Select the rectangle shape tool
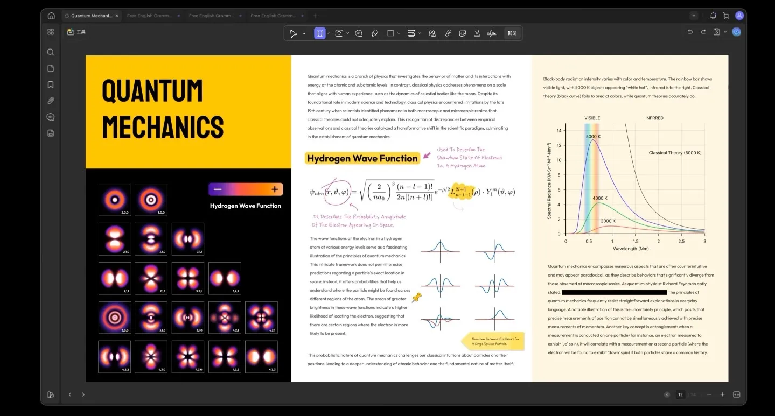 [x=390, y=33]
